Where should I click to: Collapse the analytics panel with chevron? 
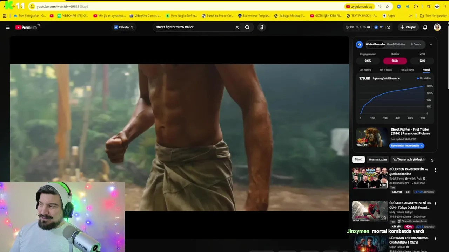431,44
